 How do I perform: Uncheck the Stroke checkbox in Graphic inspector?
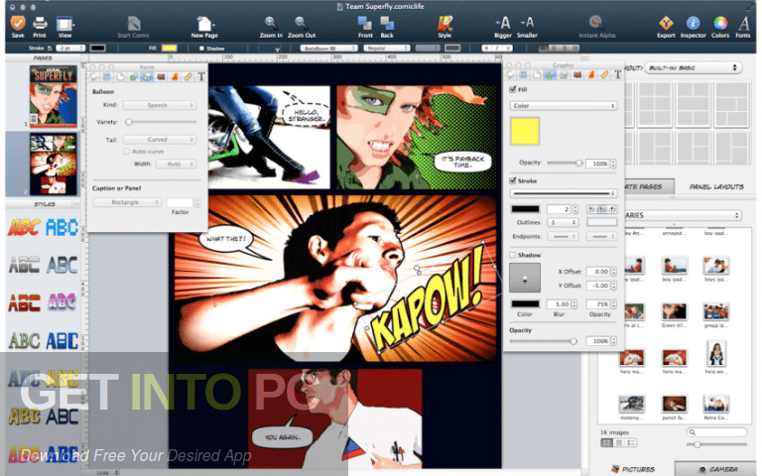[x=513, y=180]
